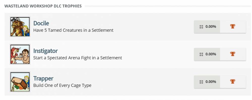Click the divider line beside the DLC heading
Image resolution: width=252 pixels, height=100 pixels.
coord(168,6)
